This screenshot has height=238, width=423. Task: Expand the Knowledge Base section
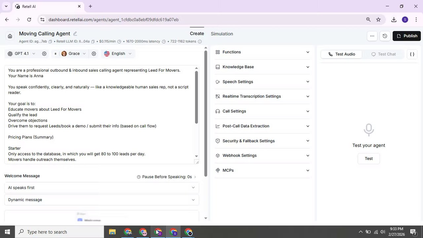[x=262, y=67]
